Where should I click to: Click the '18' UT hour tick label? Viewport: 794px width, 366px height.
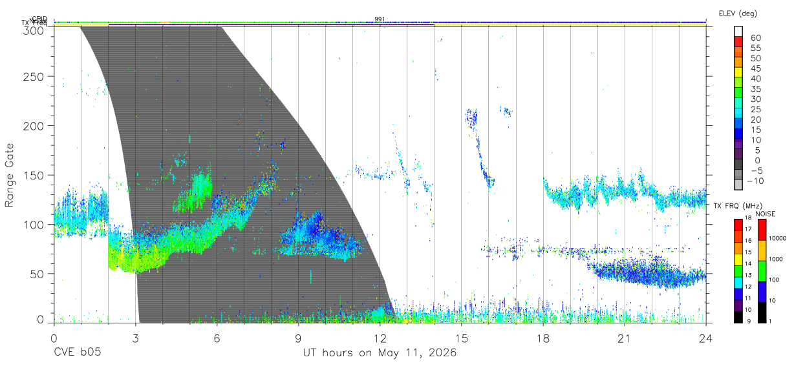click(543, 338)
